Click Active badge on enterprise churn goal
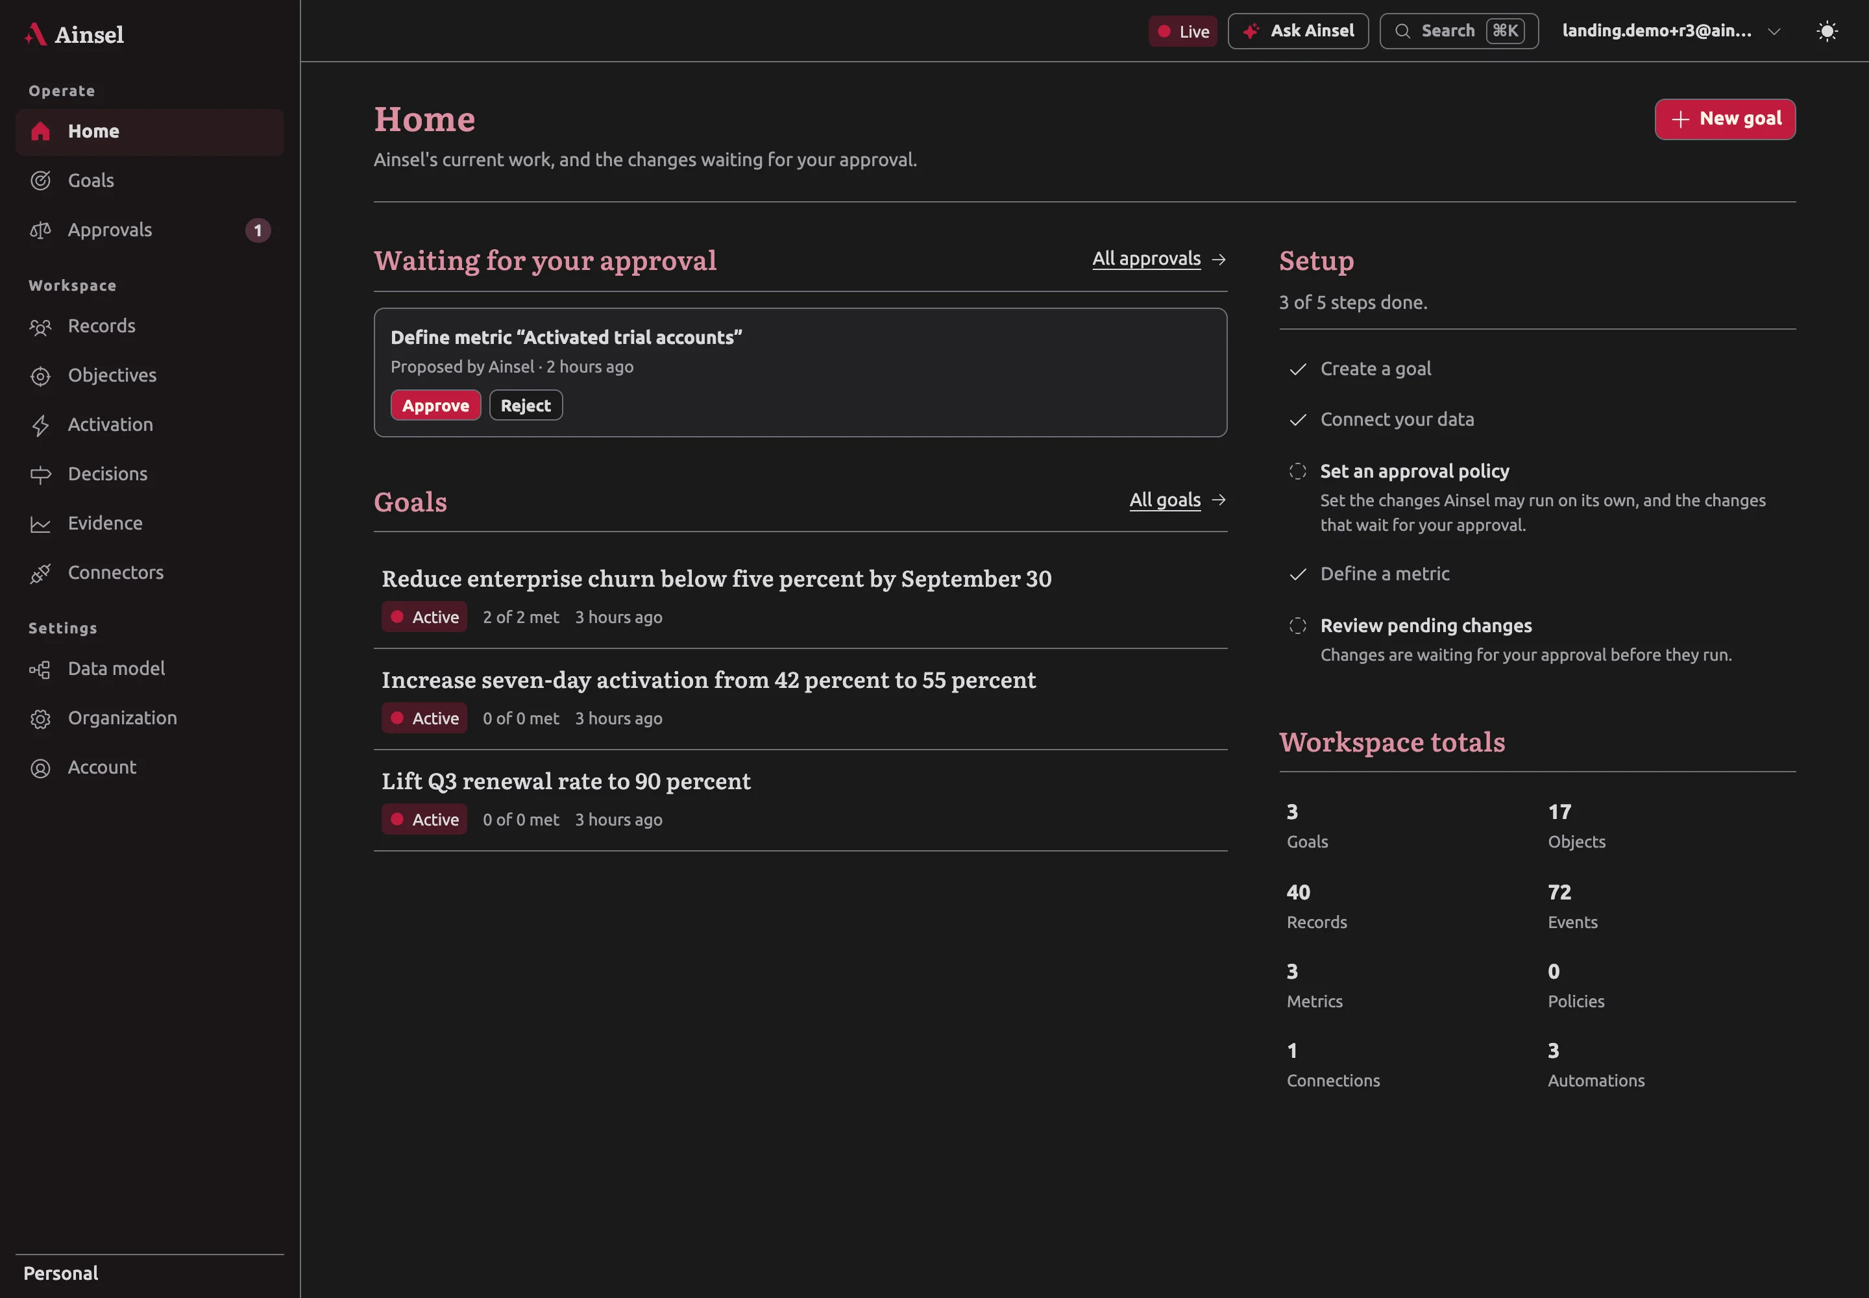 pyautogui.click(x=424, y=617)
